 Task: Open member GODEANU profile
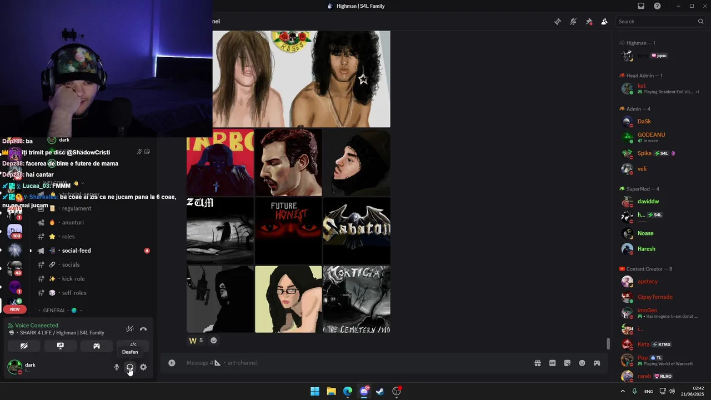pos(660,137)
